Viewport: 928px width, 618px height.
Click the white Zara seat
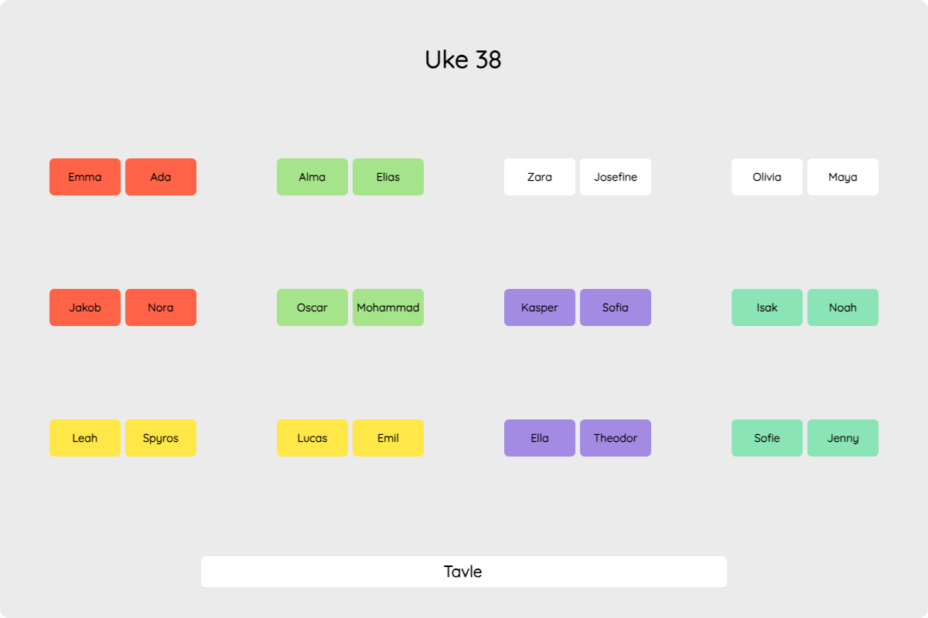click(x=540, y=177)
